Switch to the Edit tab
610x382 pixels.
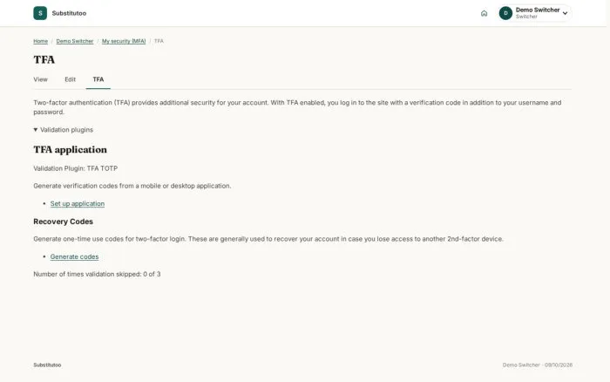coord(70,79)
